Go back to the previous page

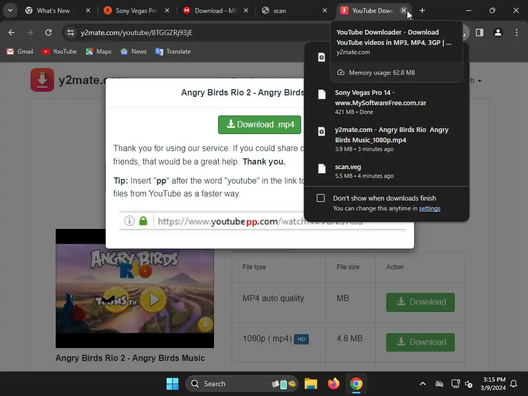(x=11, y=32)
